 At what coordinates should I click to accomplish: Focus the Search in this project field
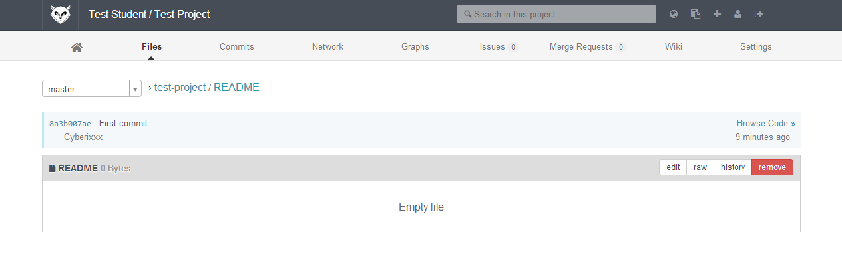pyautogui.click(x=556, y=14)
